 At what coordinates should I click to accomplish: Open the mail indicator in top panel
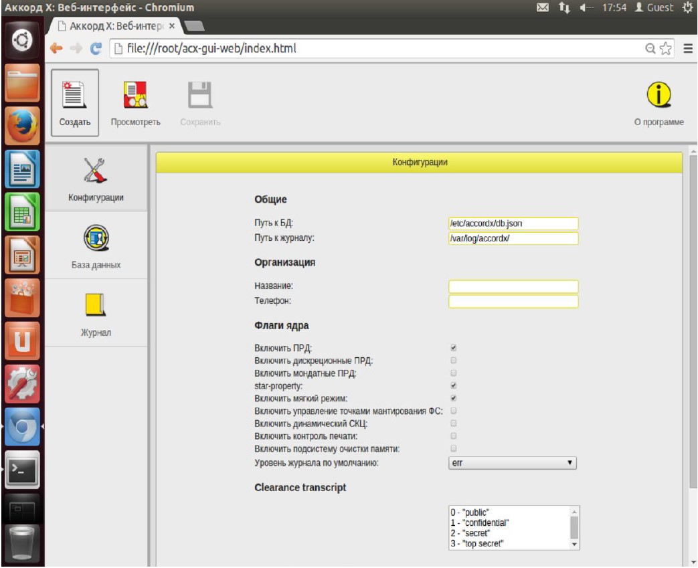[542, 7]
